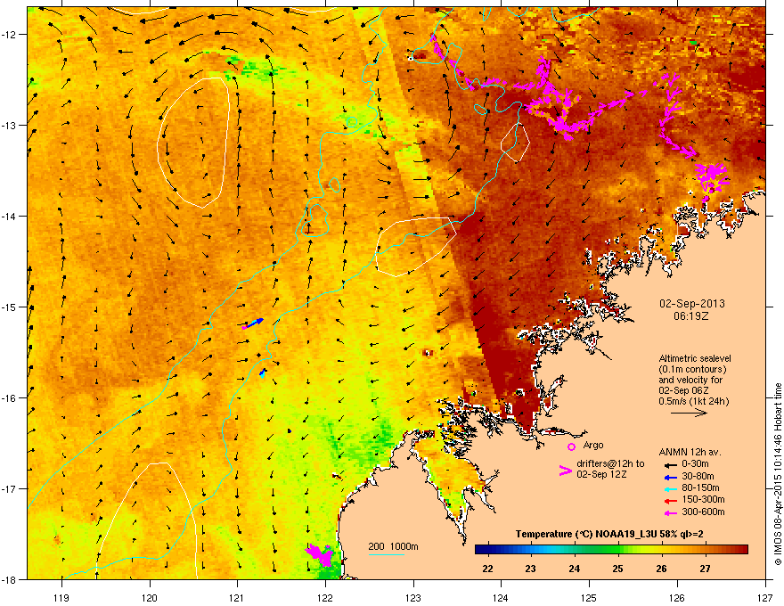Click the latitude axis label '-12'

[x=9, y=35]
